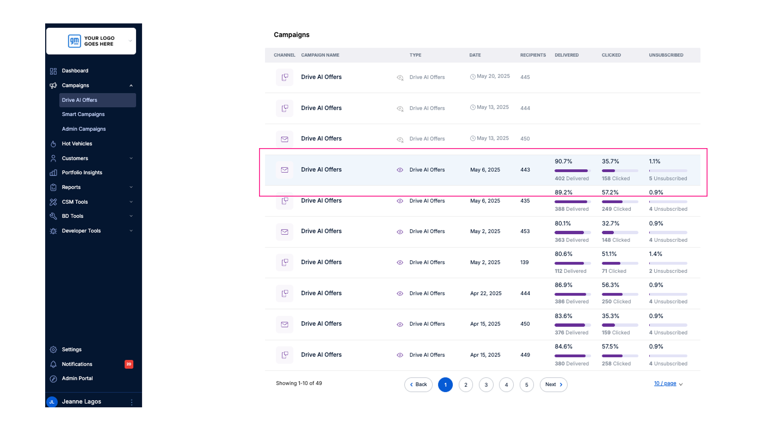Image resolution: width=763 pixels, height=440 pixels.
Task: Click the Hot Vehicles flame icon
Action: click(x=53, y=144)
